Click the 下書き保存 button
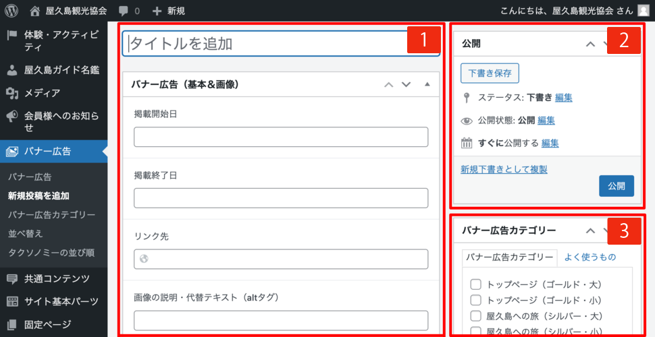Image resolution: width=655 pixels, height=337 pixels. pyautogui.click(x=490, y=73)
